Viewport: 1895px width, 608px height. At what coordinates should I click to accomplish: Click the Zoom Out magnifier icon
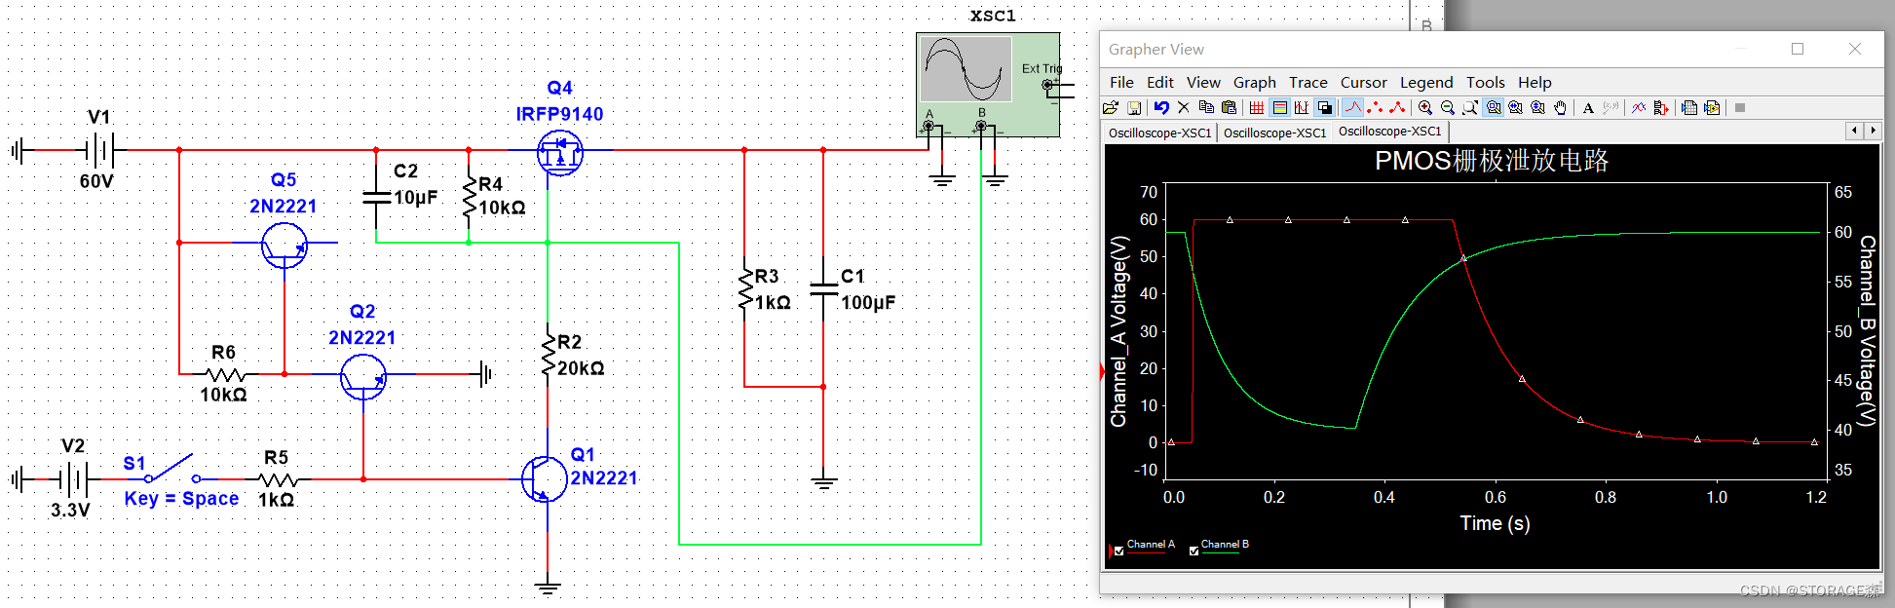(x=1448, y=108)
